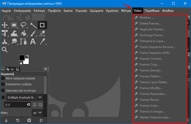Open the Images tab
Screen dimensions: 191x124
[x=17, y=69]
